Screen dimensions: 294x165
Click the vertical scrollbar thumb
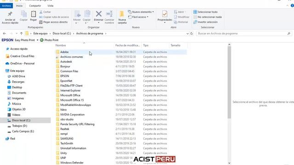[x=229, y=82]
